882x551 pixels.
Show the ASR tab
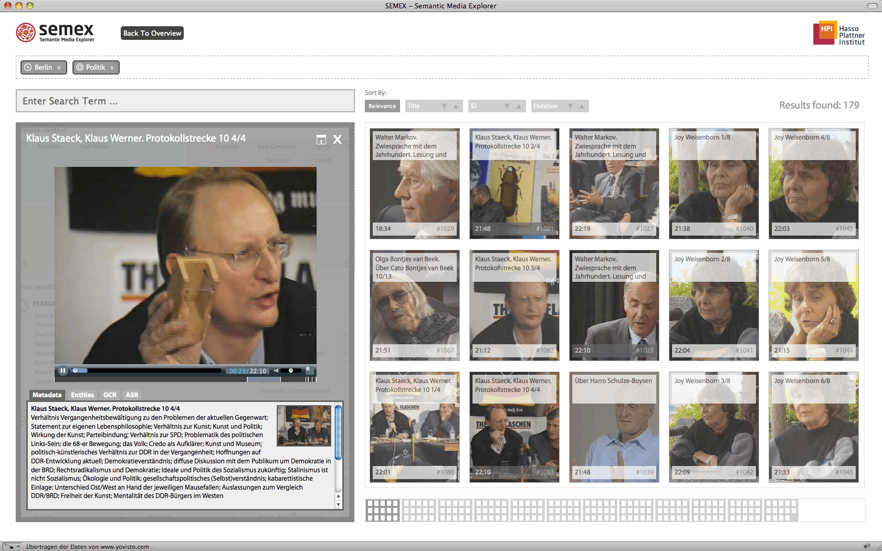pos(132,395)
